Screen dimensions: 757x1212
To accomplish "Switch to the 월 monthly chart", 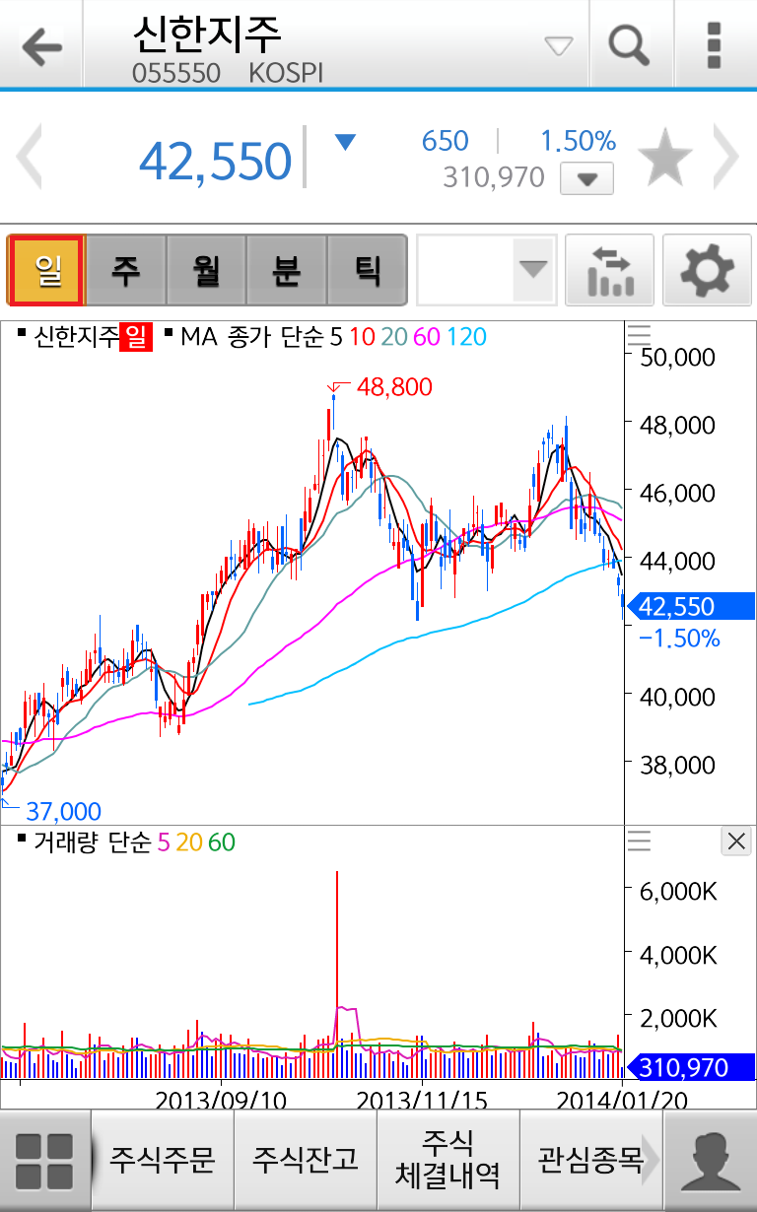I will coord(206,270).
